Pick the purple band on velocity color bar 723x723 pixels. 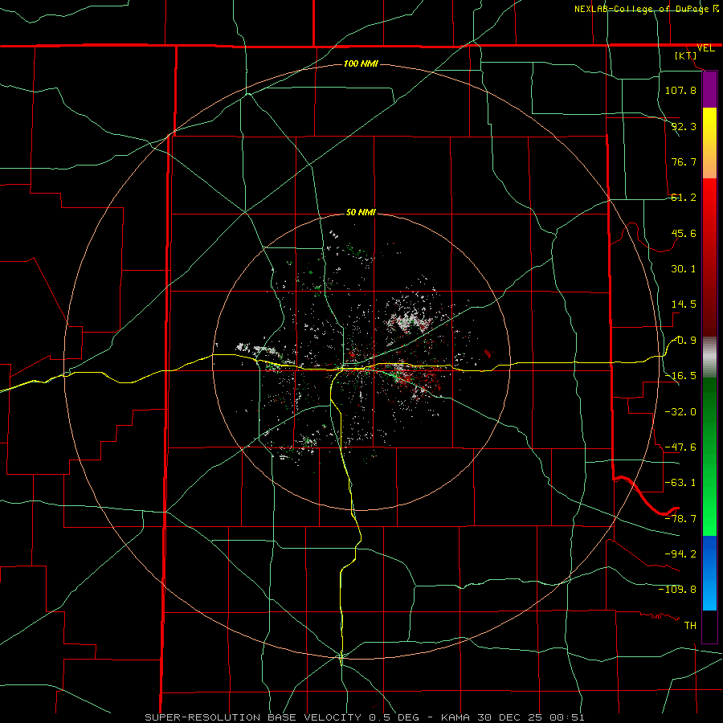click(709, 89)
